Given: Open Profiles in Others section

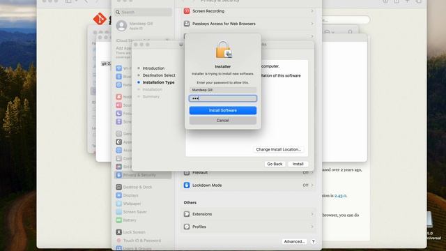Looking at the screenshot, I should pos(248,227).
